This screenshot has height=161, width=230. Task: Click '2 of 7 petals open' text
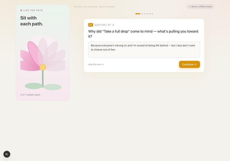30,95
